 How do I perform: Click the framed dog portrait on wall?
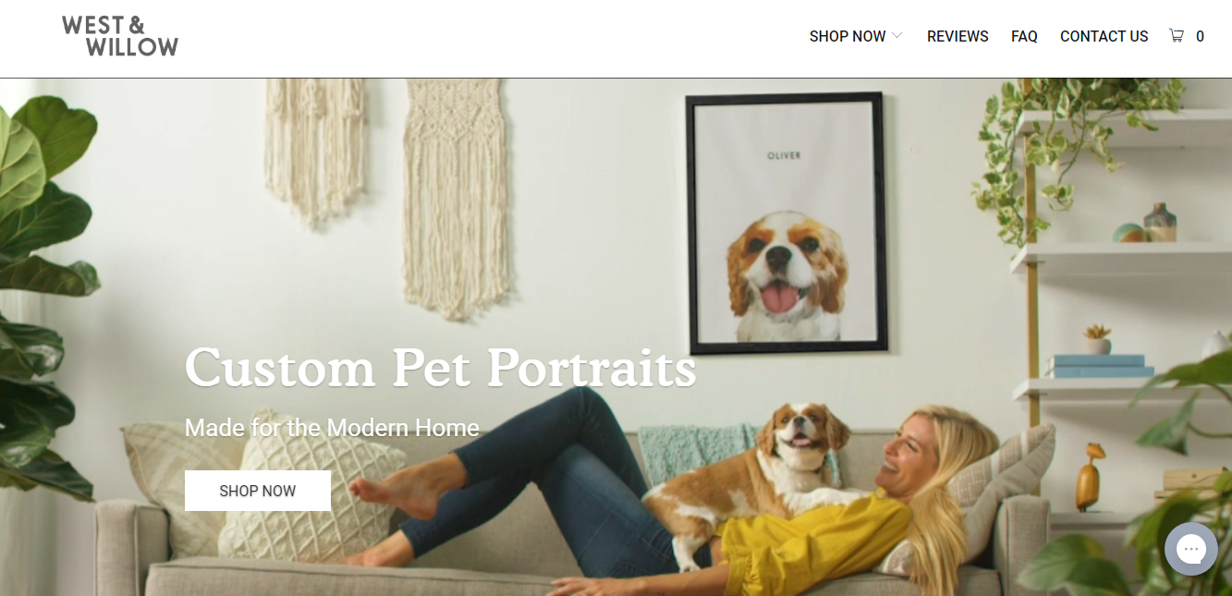(x=787, y=222)
